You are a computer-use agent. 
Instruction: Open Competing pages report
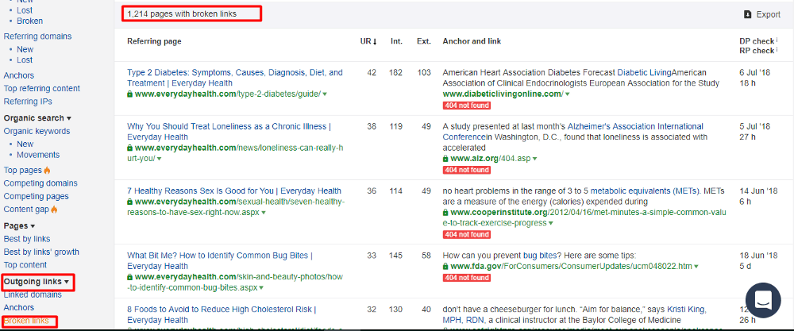[36, 196]
